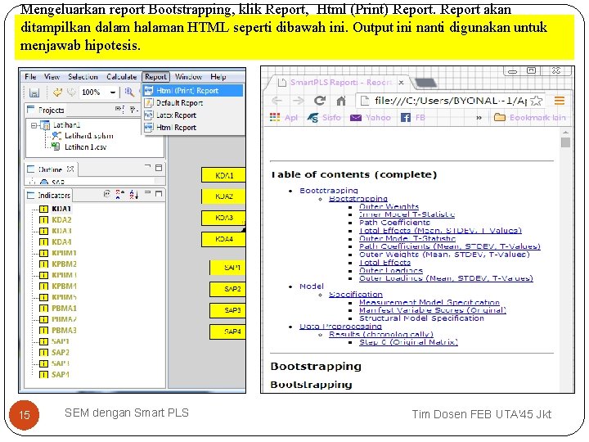This screenshot has width=589, height=442.
Task: Maximize the Indicators panel
Action: (x=159, y=193)
